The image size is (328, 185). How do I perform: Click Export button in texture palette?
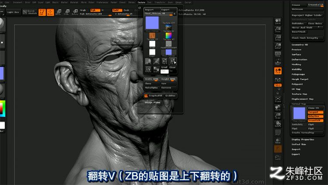[169, 10]
